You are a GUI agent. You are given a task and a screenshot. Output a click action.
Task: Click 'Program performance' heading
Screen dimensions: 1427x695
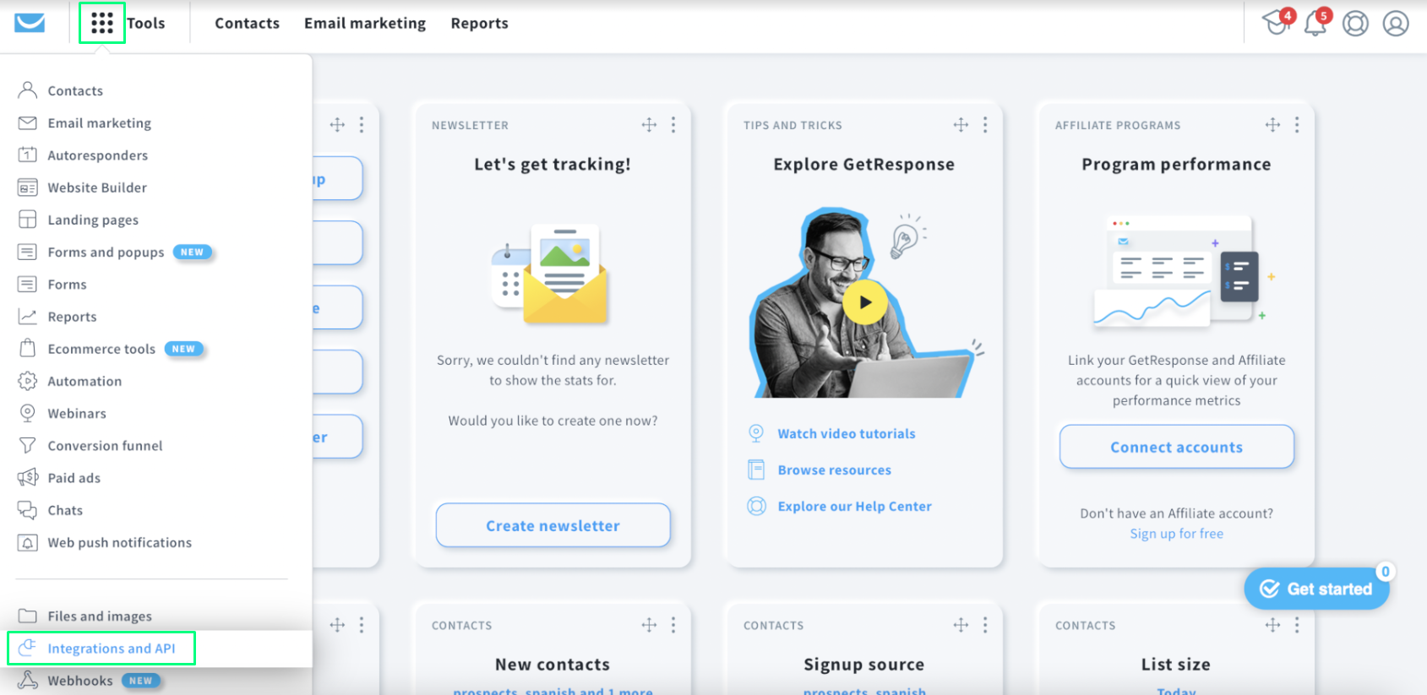click(x=1176, y=165)
